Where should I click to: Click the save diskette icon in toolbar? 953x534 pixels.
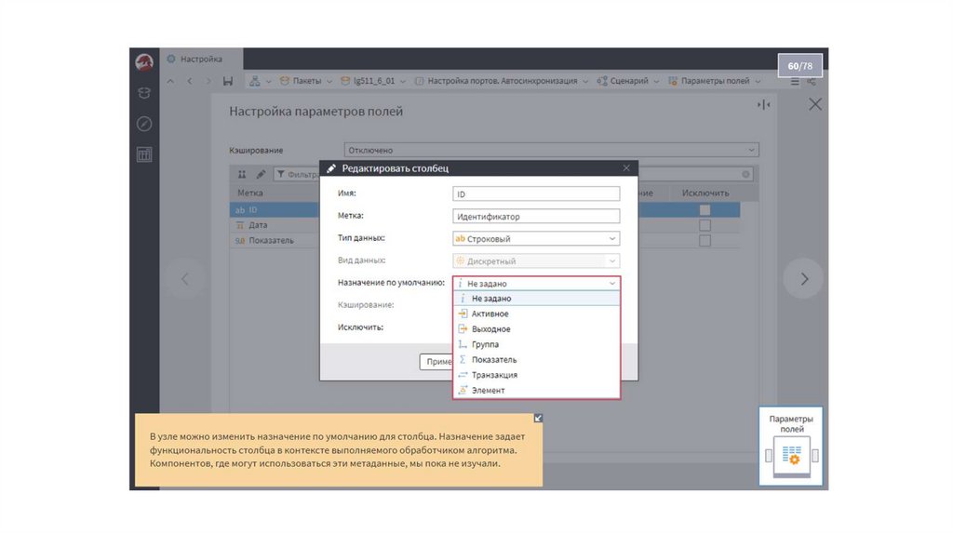(x=228, y=81)
